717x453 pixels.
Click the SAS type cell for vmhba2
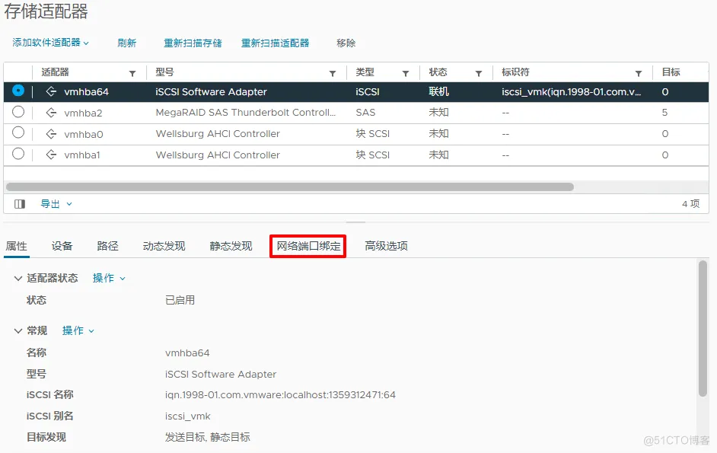pos(365,113)
